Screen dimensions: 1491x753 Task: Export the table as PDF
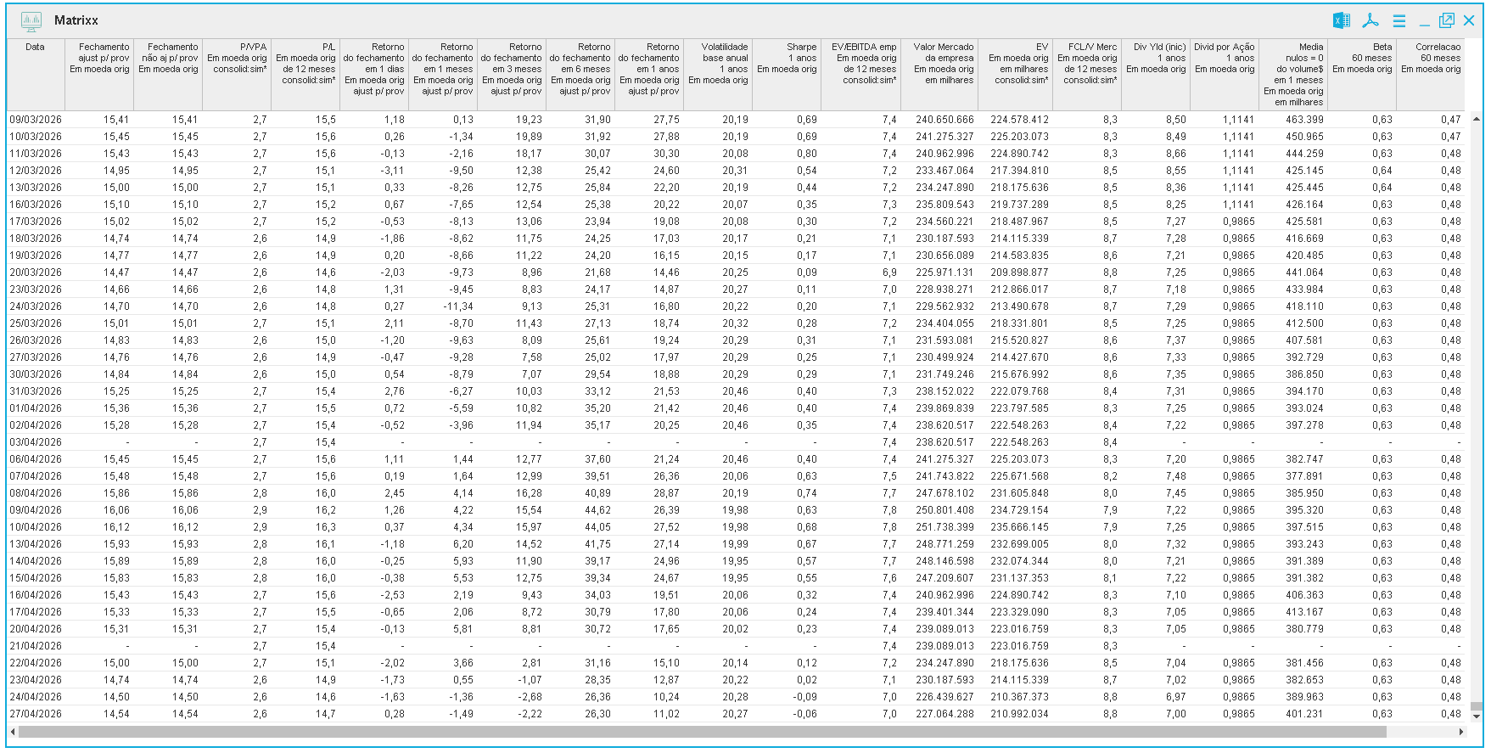point(1370,20)
